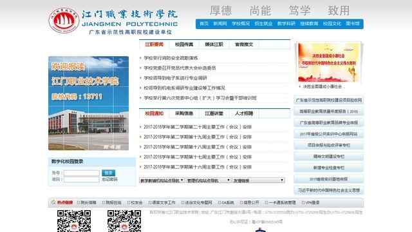Screen dimensions: 412x232
Task: Open the 首页 navigation item
Action: tap(204, 24)
